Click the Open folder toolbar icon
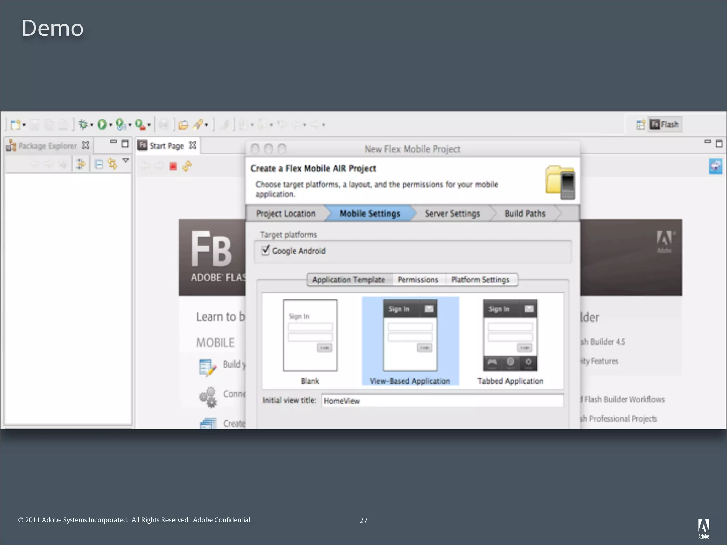Viewport: 727px width, 545px height. point(183,125)
